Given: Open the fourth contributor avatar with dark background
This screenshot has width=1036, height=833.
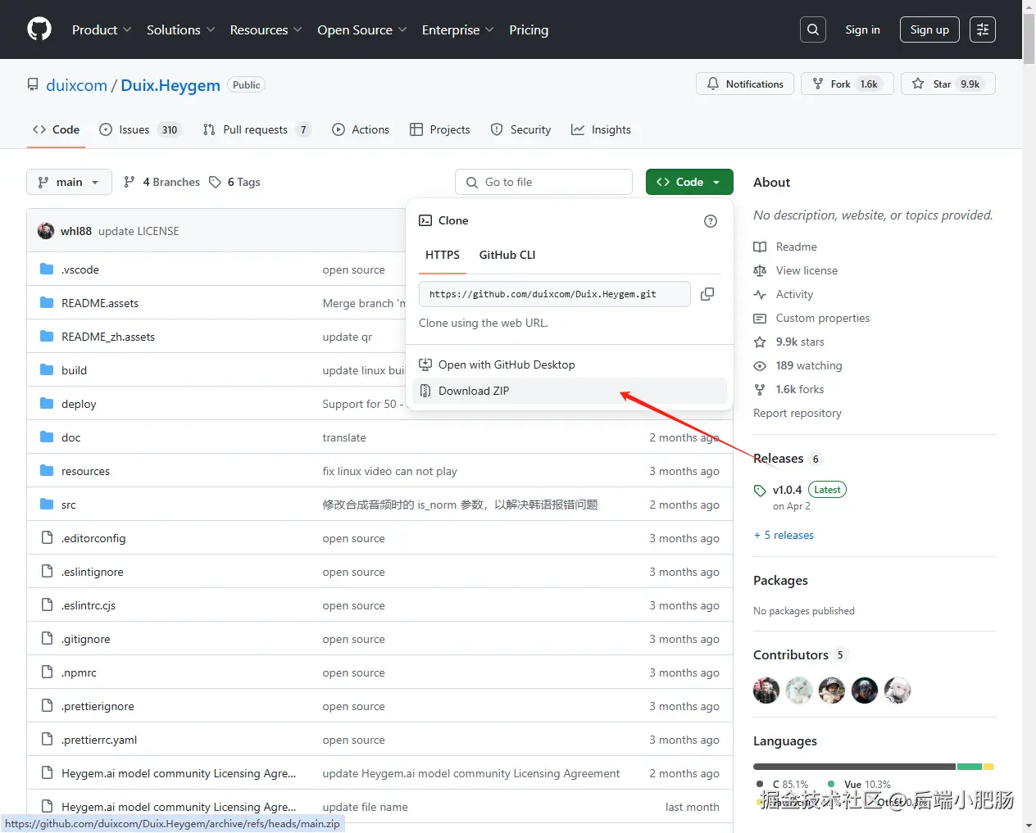Looking at the screenshot, I should 865,690.
